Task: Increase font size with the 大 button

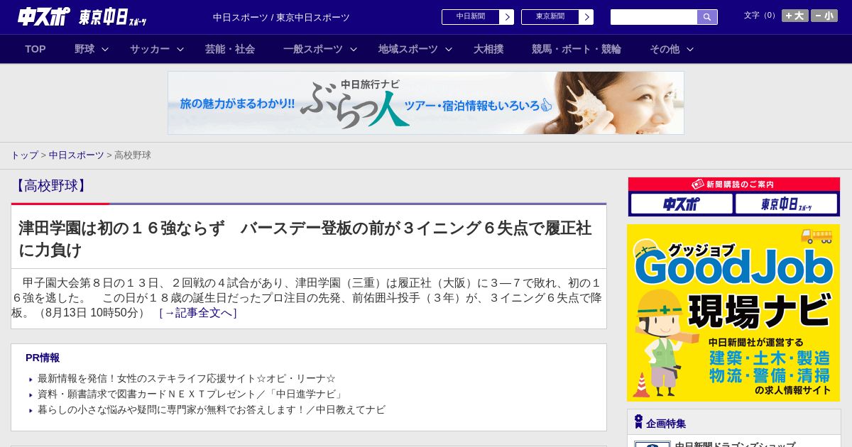Action: 795,16
